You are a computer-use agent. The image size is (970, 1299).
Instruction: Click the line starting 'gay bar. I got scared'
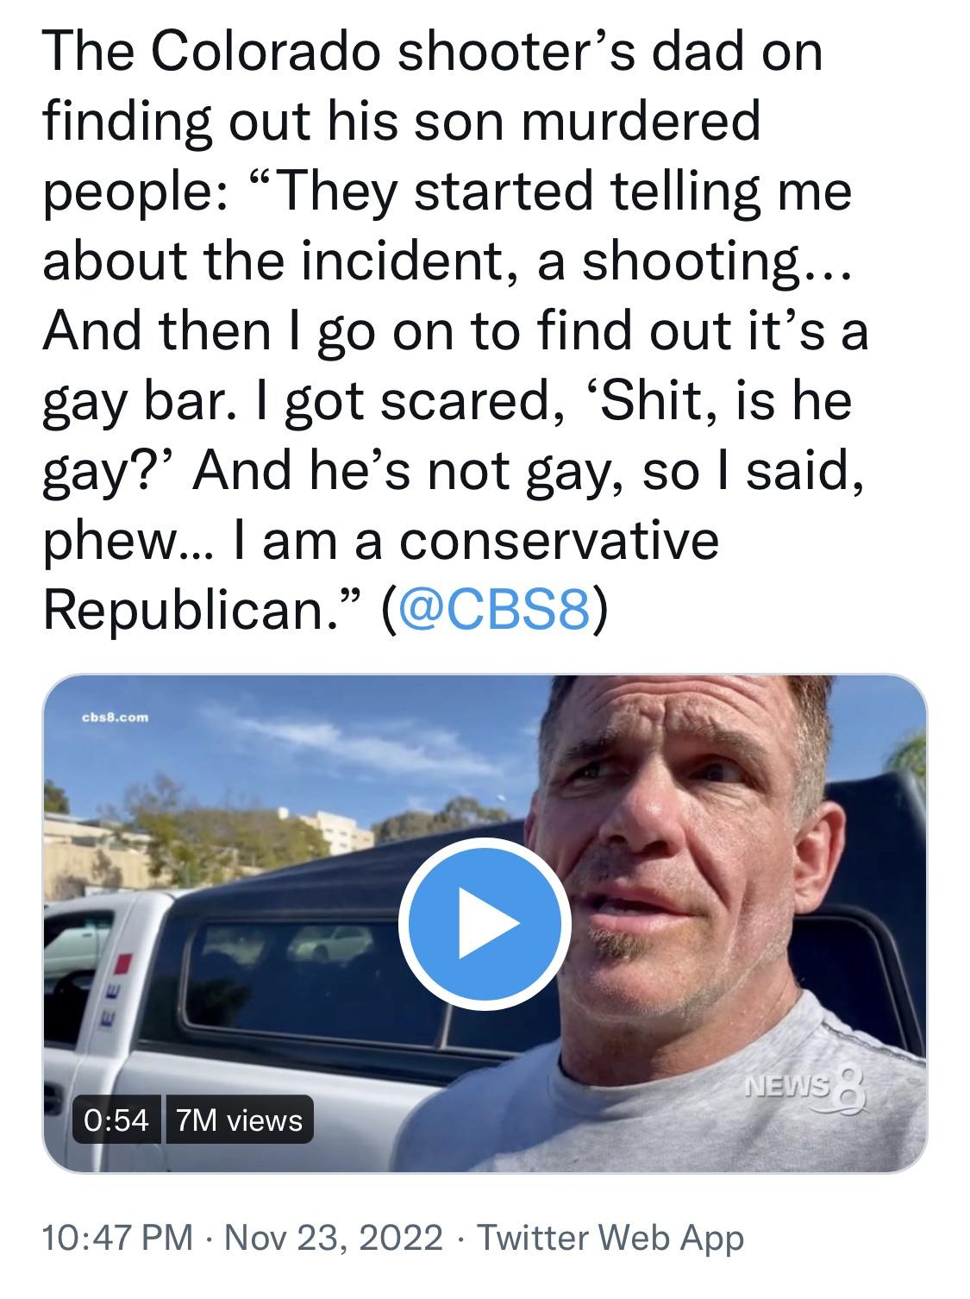pyautogui.click(x=447, y=401)
